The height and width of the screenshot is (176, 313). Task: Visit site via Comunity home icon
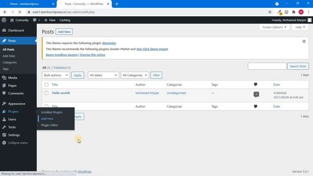click(x=20, y=20)
